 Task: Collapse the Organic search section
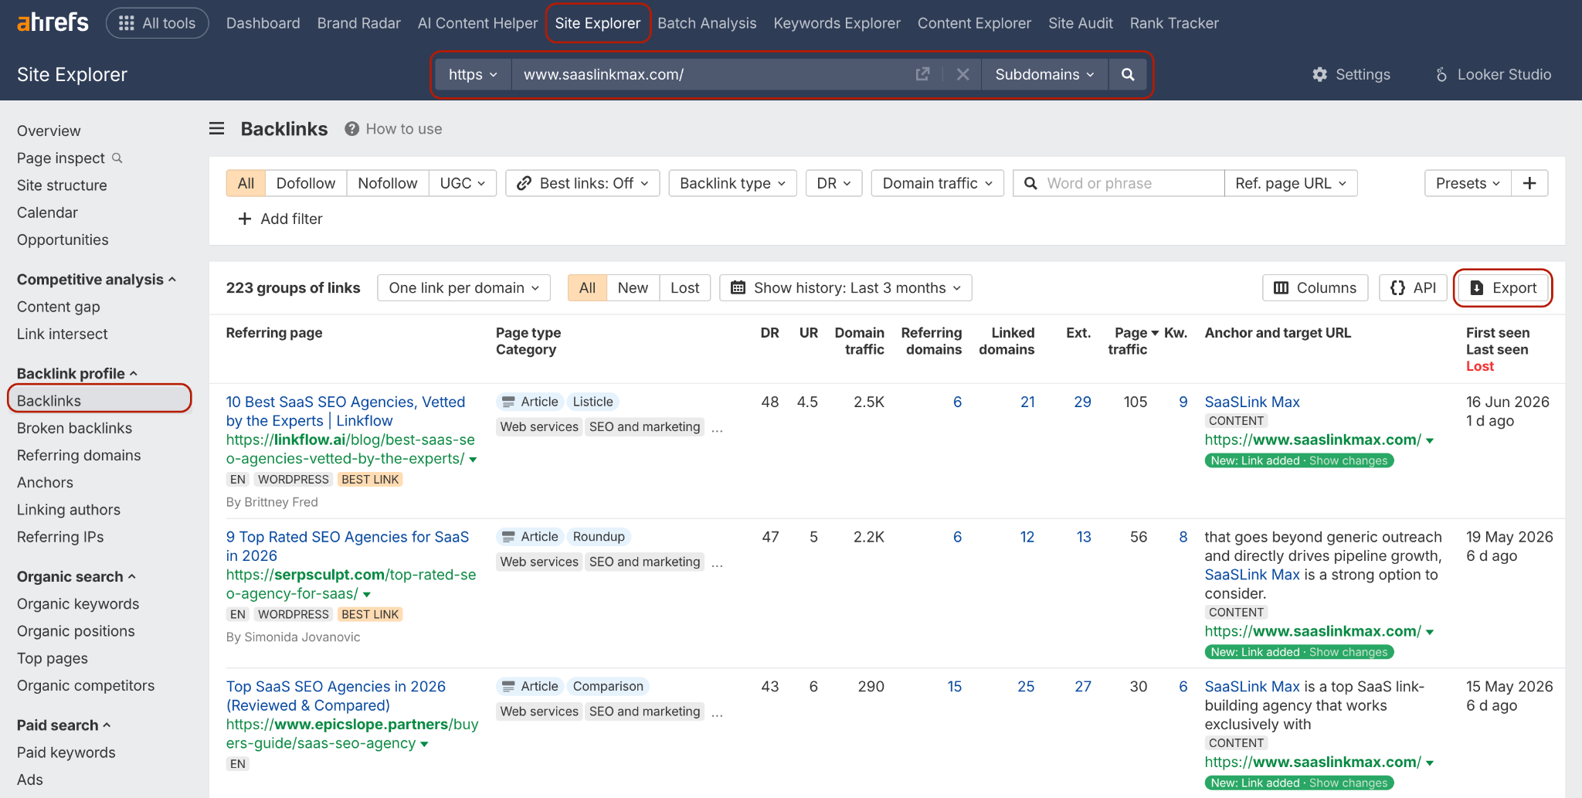tap(76, 576)
